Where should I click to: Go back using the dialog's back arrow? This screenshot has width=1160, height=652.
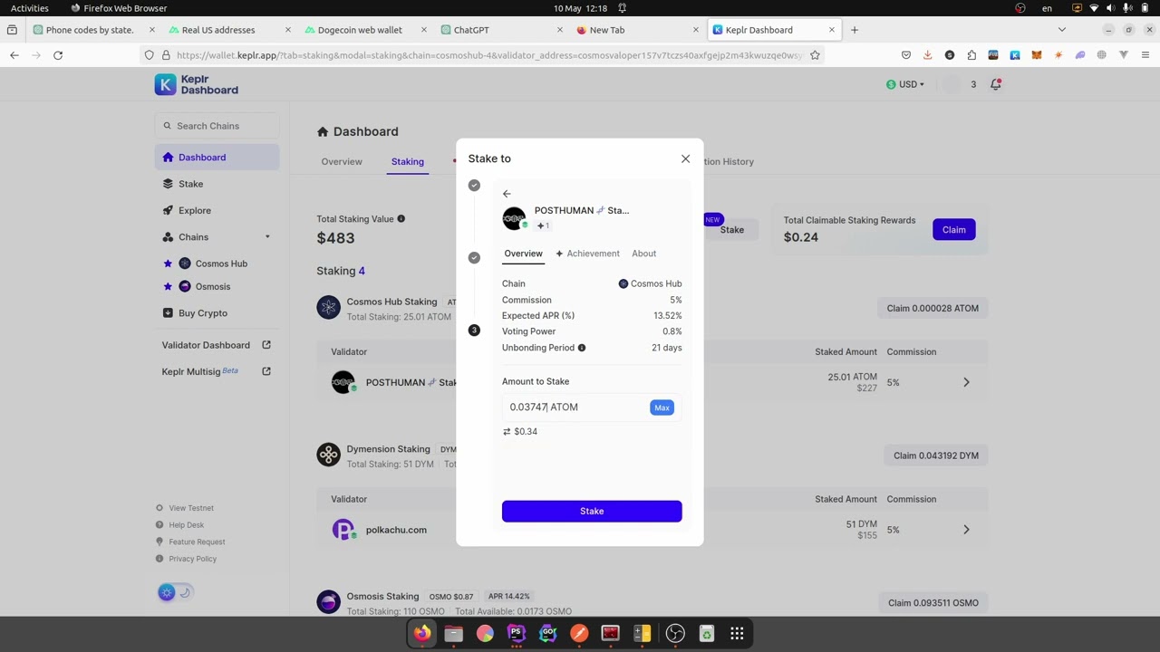pos(507,194)
